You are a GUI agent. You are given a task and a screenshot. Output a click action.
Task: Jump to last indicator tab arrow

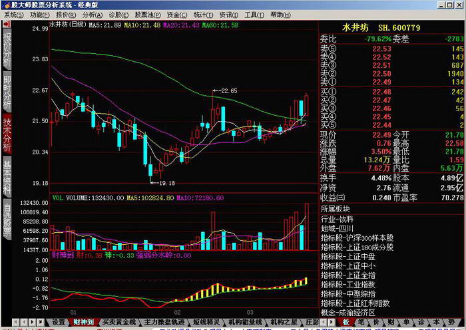click(x=41, y=322)
